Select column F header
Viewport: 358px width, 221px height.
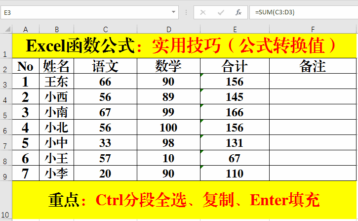point(313,29)
